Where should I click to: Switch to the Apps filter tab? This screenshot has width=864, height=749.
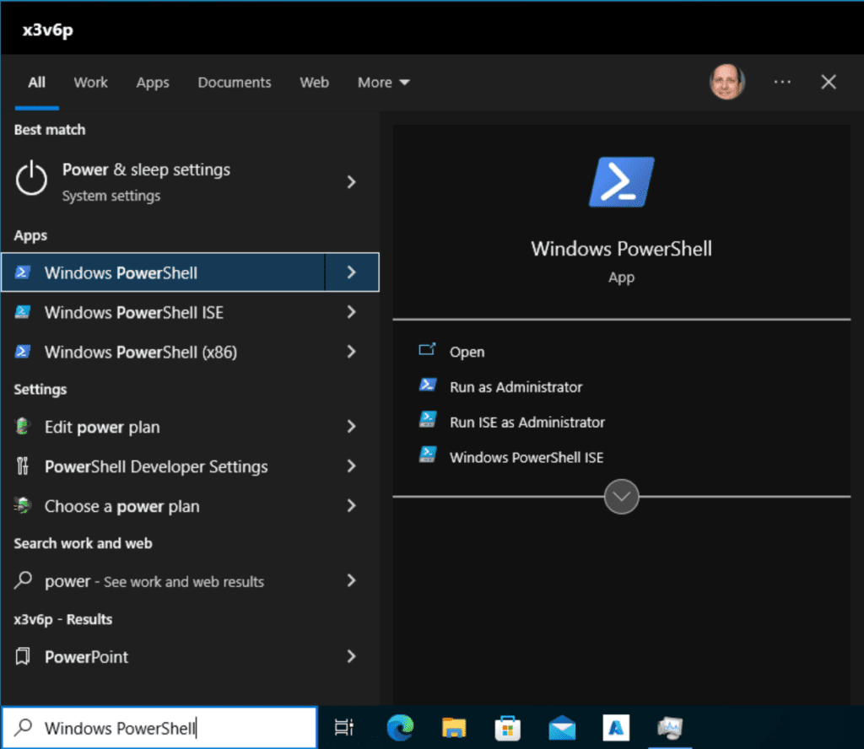coord(153,82)
